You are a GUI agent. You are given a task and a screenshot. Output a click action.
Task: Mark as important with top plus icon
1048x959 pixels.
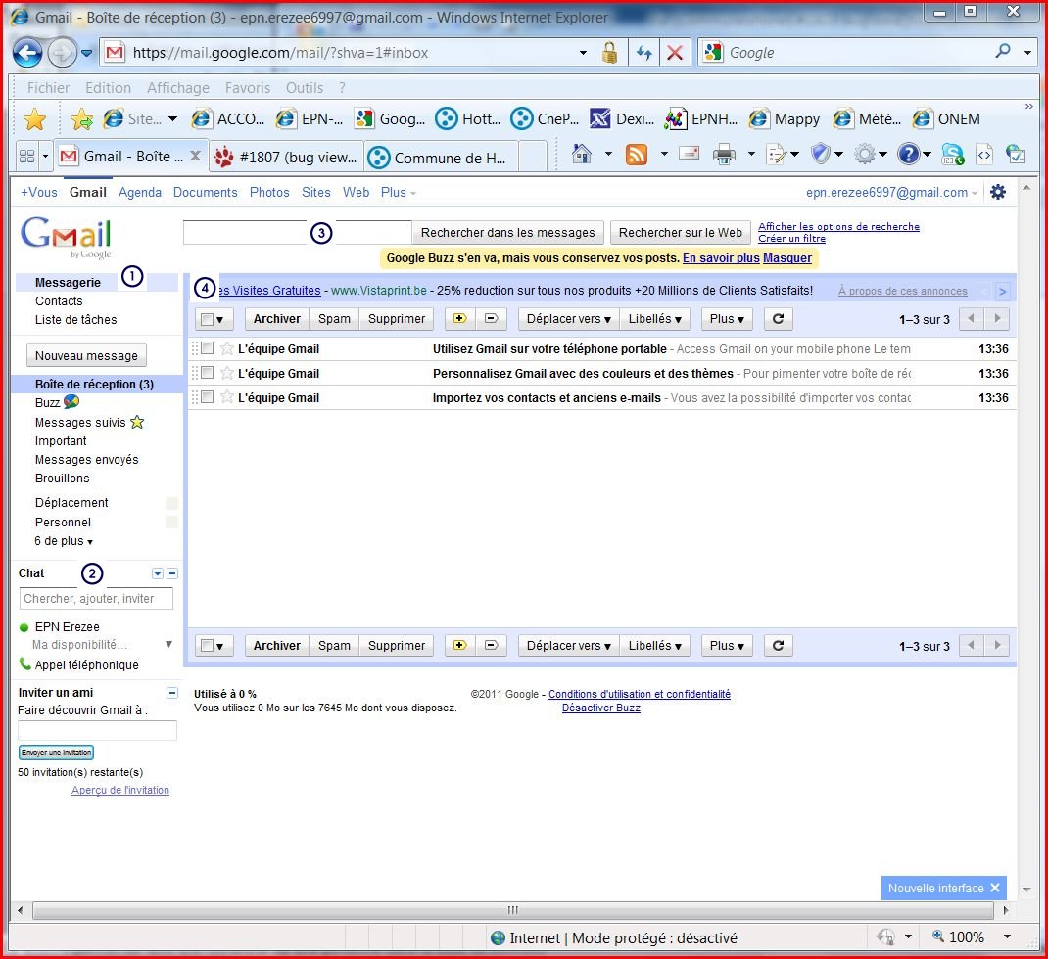pyautogui.click(x=459, y=319)
